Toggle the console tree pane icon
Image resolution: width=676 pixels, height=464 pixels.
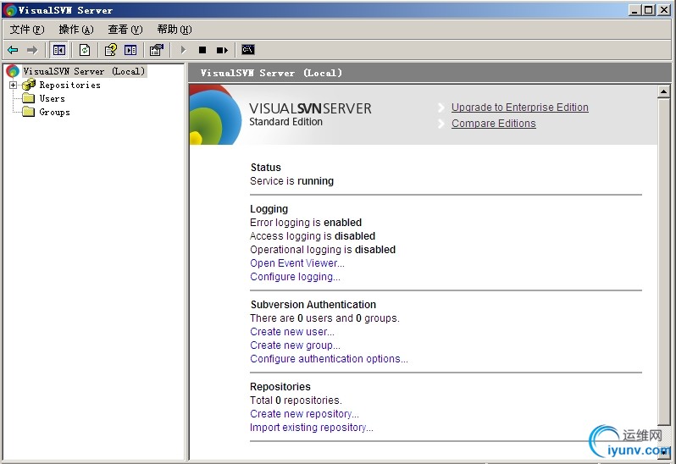(x=59, y=51)
